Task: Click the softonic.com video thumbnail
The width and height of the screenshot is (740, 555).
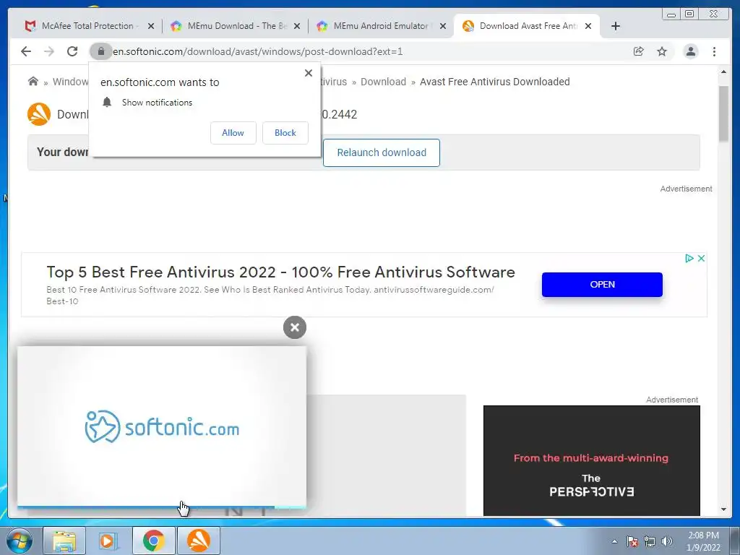Action: 162,426
